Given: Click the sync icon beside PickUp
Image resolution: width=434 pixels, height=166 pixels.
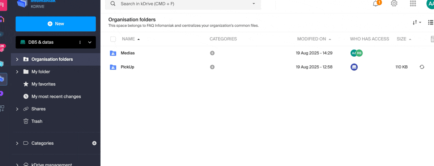Looking at the screenshot, I should (422, 67).
